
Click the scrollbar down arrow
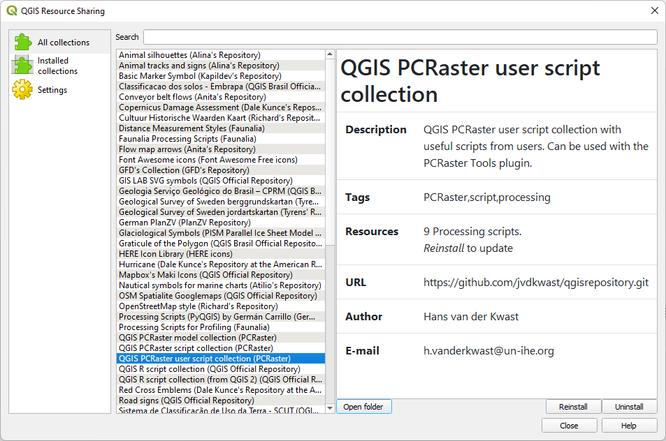328,409
